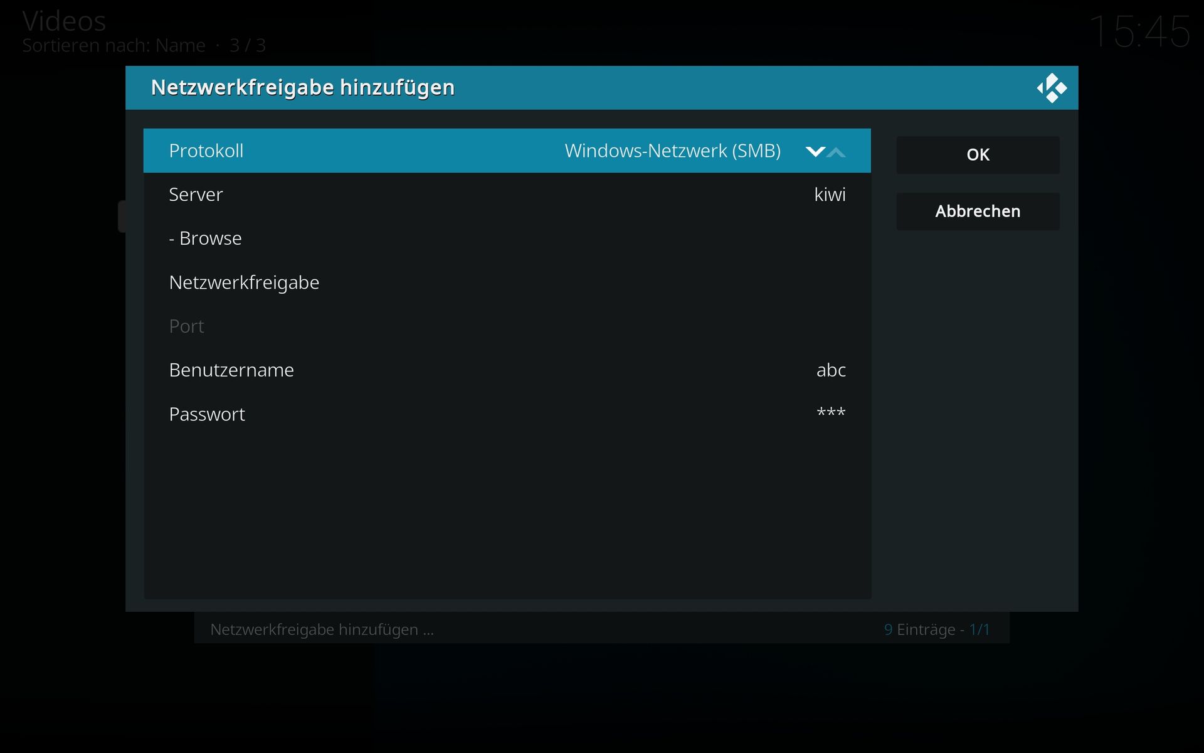The width and height of the screenshot is (1204, 753).
Task: Edit the Passwort field
Action: coord(507,414)
